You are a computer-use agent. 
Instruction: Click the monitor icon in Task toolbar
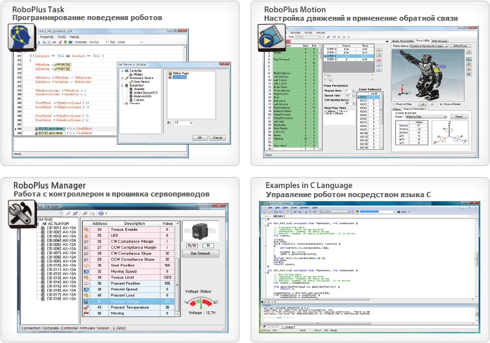[x=70, y=42]
